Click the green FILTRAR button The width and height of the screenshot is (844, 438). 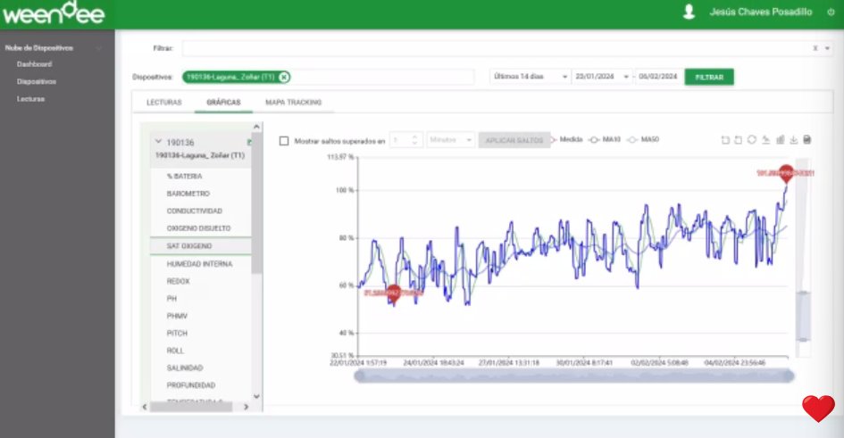[x=709, y=77]
